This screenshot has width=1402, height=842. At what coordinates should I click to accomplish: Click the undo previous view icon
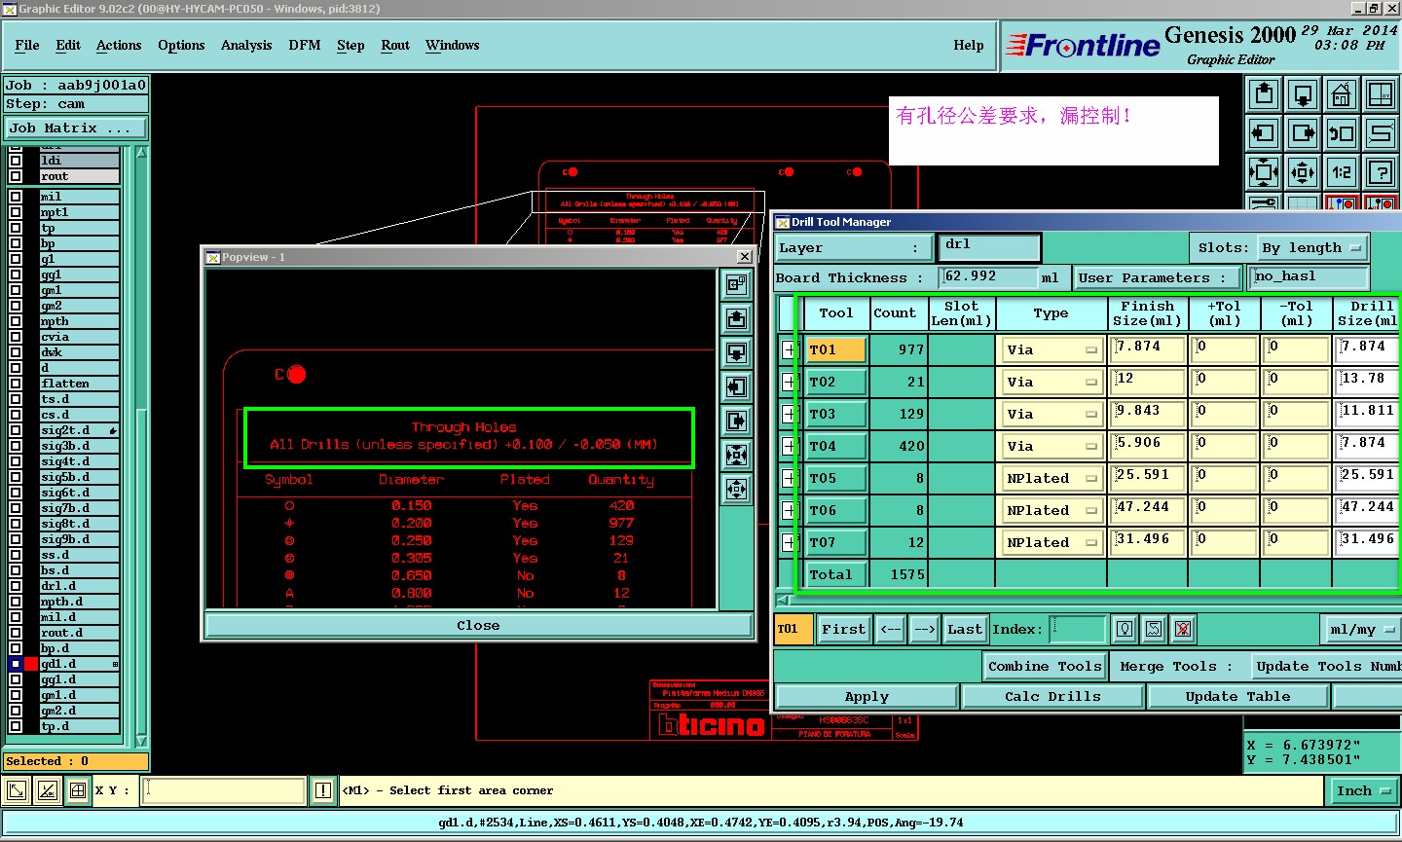(x=1342, y=133)
